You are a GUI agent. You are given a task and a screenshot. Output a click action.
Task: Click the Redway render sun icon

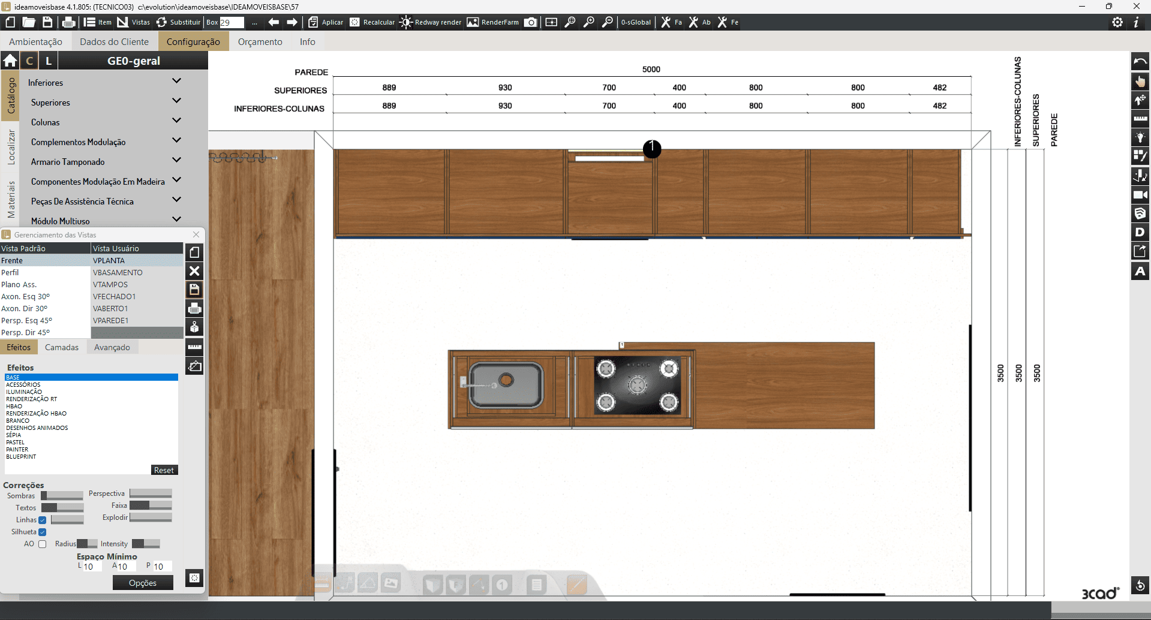click(x=406, y=22)
